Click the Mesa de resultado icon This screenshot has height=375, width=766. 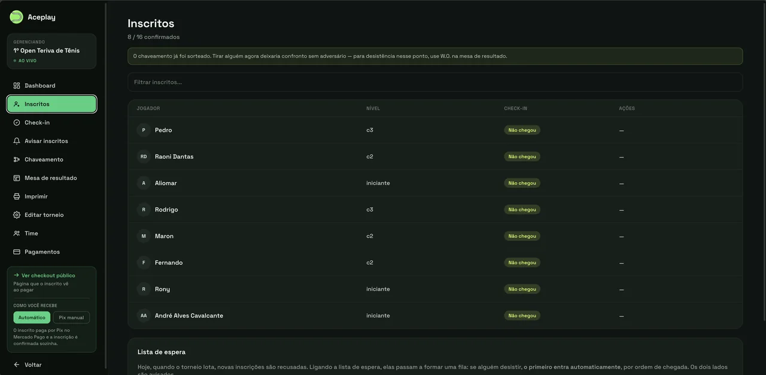17,178
